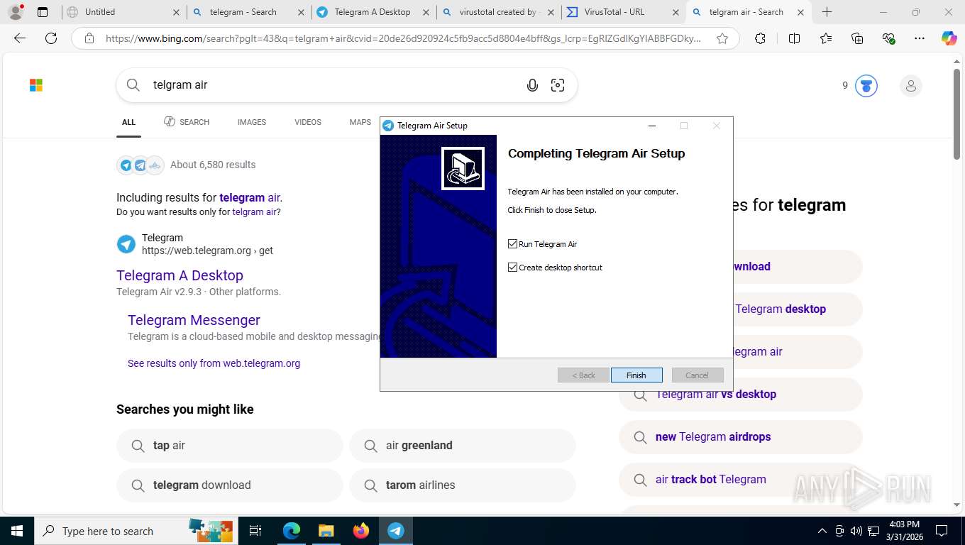Go to Bing home via Microsoft logo
The image size is (965, 545).
[x=36, y=85]
